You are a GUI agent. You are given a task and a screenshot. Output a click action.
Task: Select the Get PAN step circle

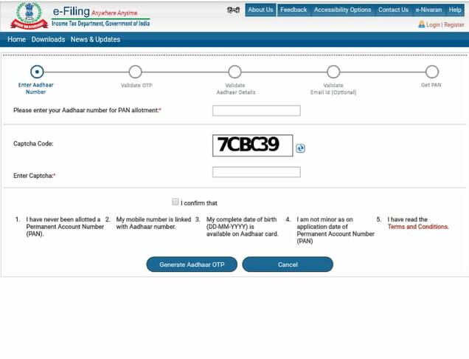click(x=432, y=72)
